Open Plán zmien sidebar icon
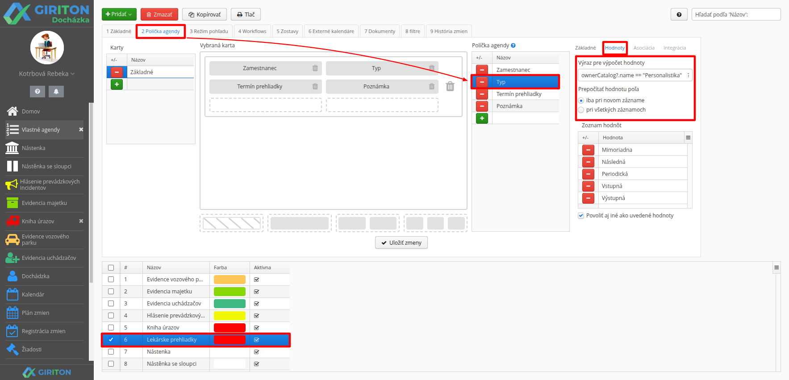The width and height of the screenshot is (789, 380). point(13,313)
